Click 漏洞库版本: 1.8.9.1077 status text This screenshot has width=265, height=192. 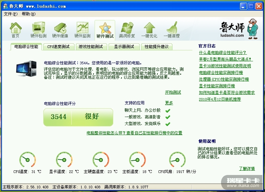tap(126, 187)
